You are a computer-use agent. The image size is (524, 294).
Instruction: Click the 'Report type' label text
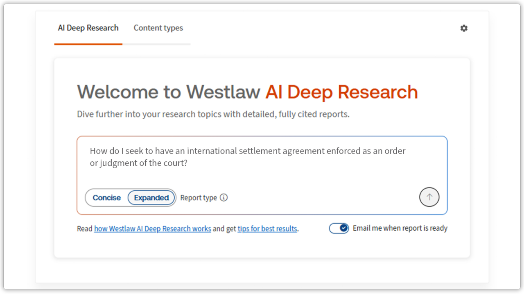point(199,198)
